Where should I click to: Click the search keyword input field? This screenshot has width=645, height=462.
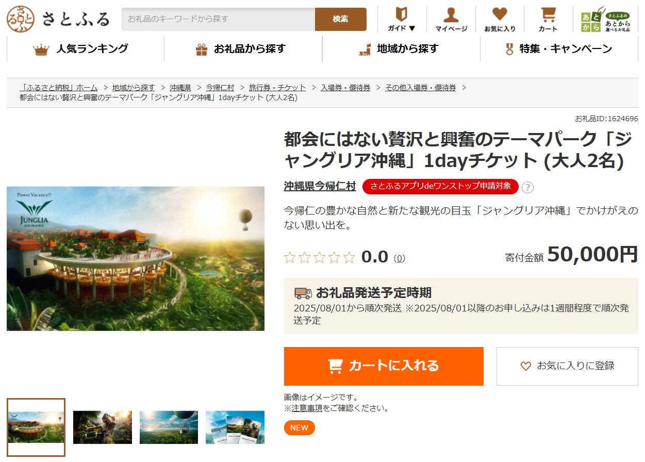click(x=217, y=19)
